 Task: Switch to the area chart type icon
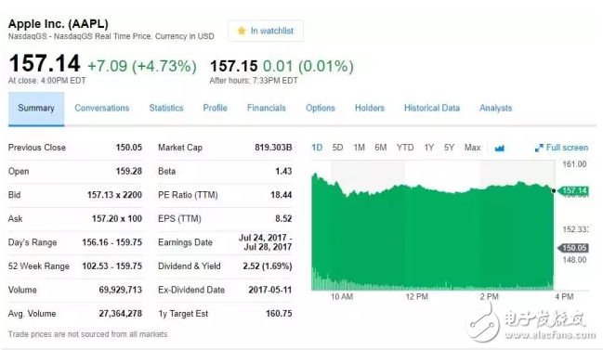coord(499,149)
